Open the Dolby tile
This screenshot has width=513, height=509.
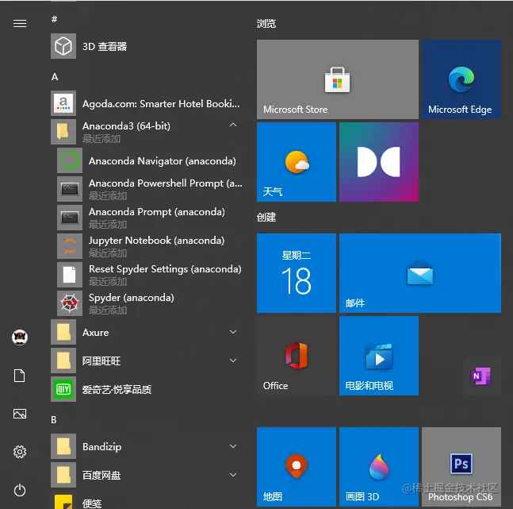(379, 162)
